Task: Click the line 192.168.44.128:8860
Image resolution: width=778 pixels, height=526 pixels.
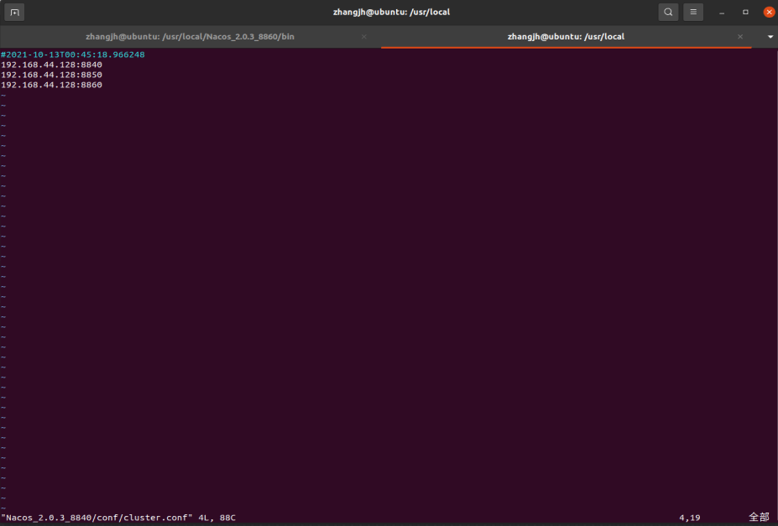Action: coord(51,85)
